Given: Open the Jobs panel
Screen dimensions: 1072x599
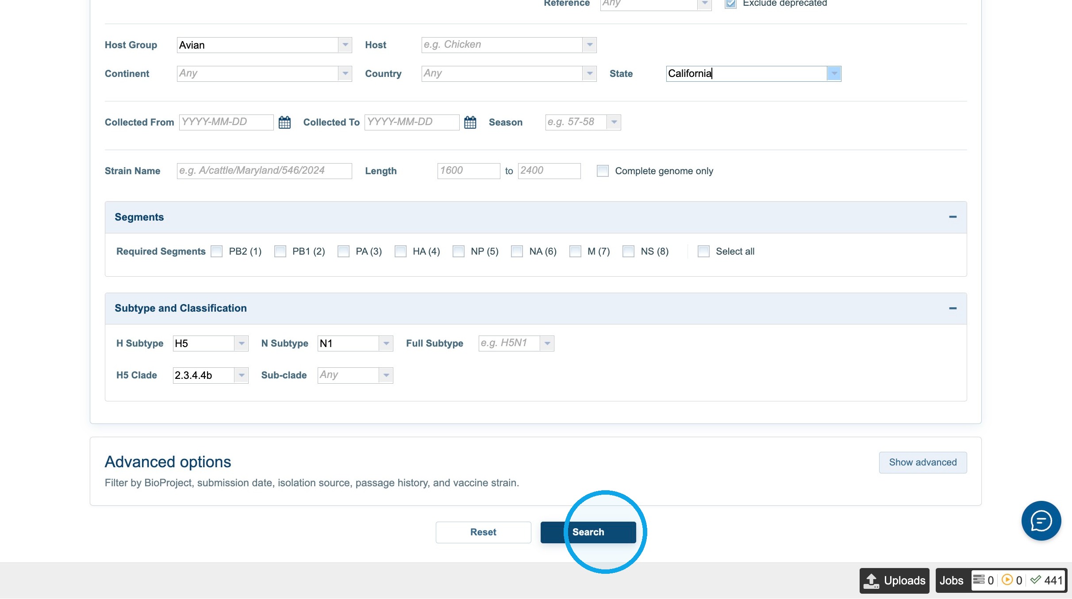Looking at the screenshot, I should (x=951, y=580).
